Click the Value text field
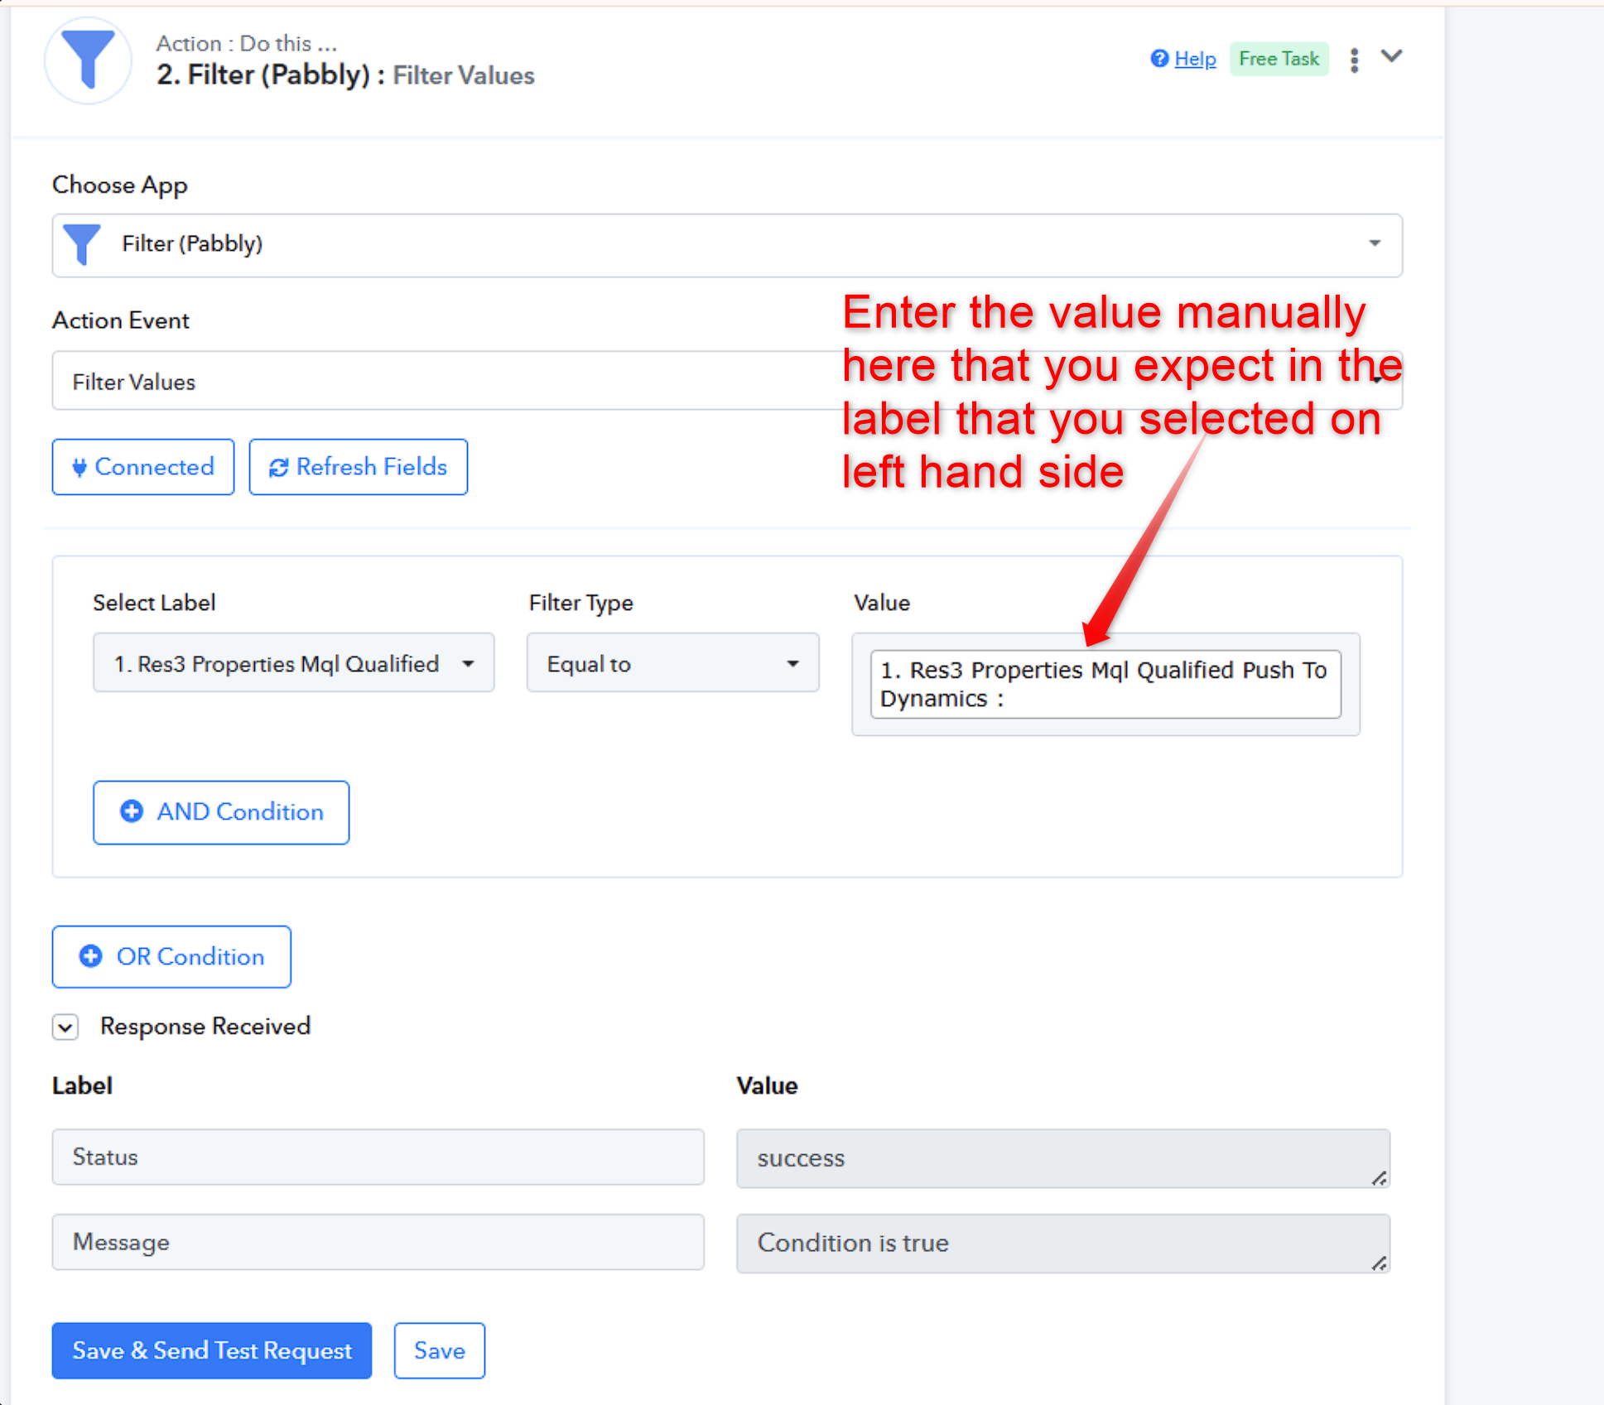 click(x=1105, y=684)
